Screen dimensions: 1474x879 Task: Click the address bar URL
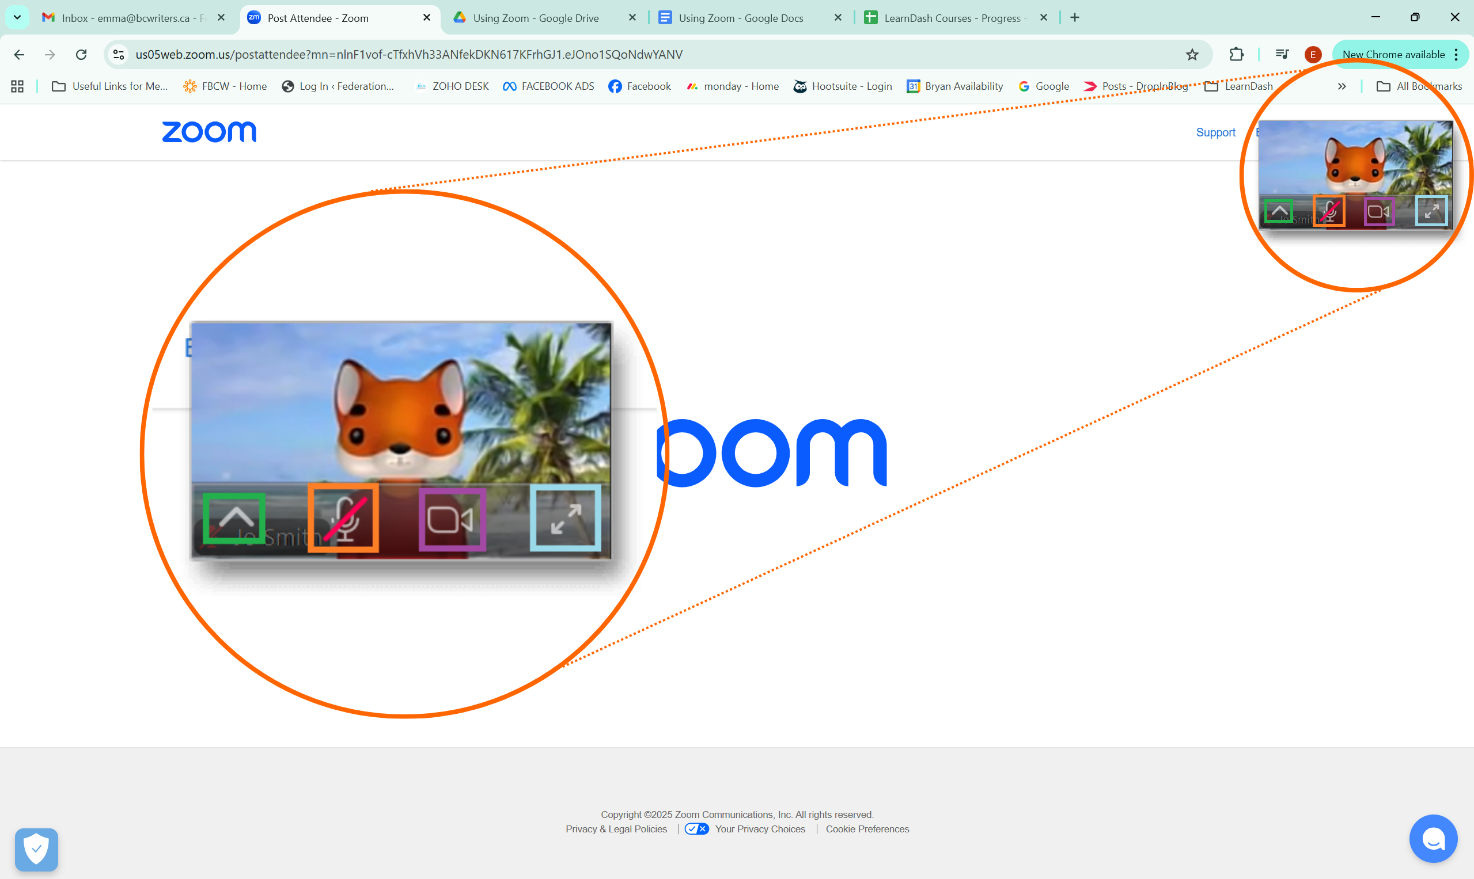(409, 55)
